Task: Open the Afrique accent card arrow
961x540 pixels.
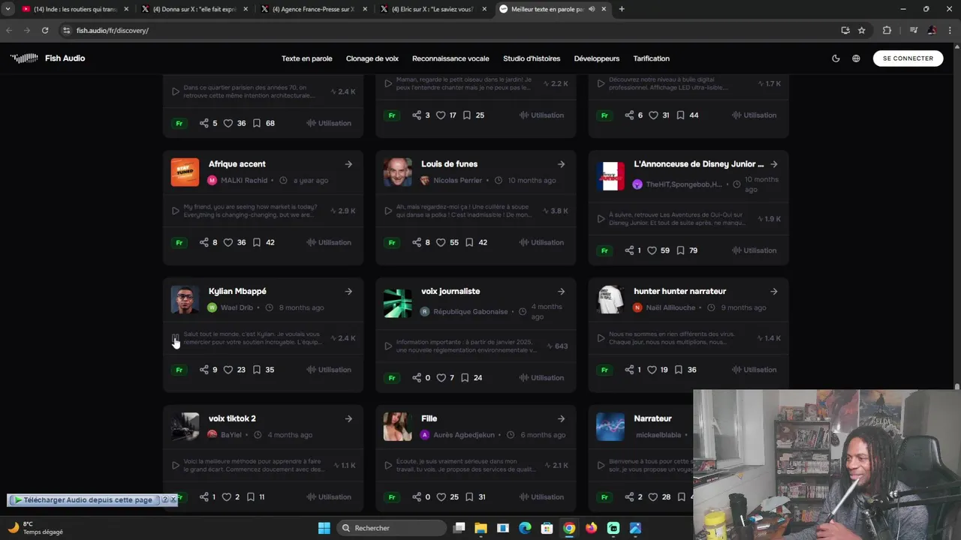Action: click(x=348, y=164)
